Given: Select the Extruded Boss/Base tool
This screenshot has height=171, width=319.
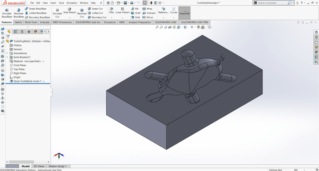Looking at the screenshot, I should [x=7, y=11].
